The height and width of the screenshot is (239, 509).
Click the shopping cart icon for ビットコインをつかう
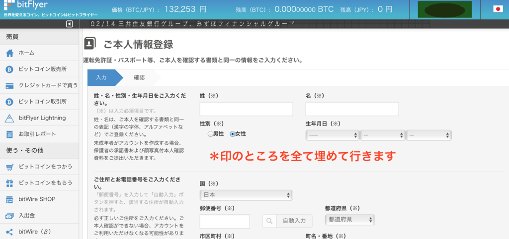coord(10,167)
